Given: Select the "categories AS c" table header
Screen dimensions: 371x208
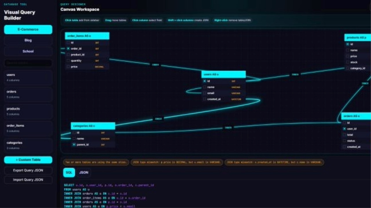Looking at the screenshot, I should pyautogui.click(x=93, y=126).
